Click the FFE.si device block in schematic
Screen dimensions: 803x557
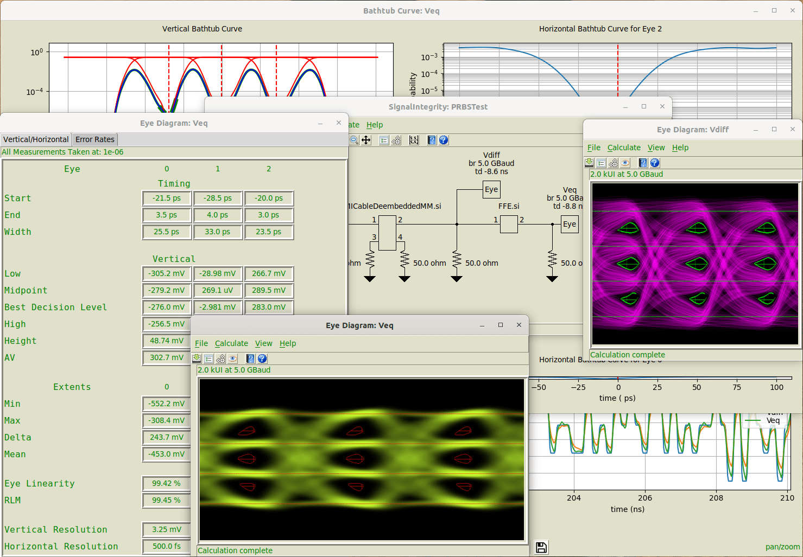(509, 224)
